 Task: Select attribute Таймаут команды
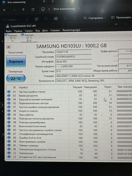(x=29, y=146)
